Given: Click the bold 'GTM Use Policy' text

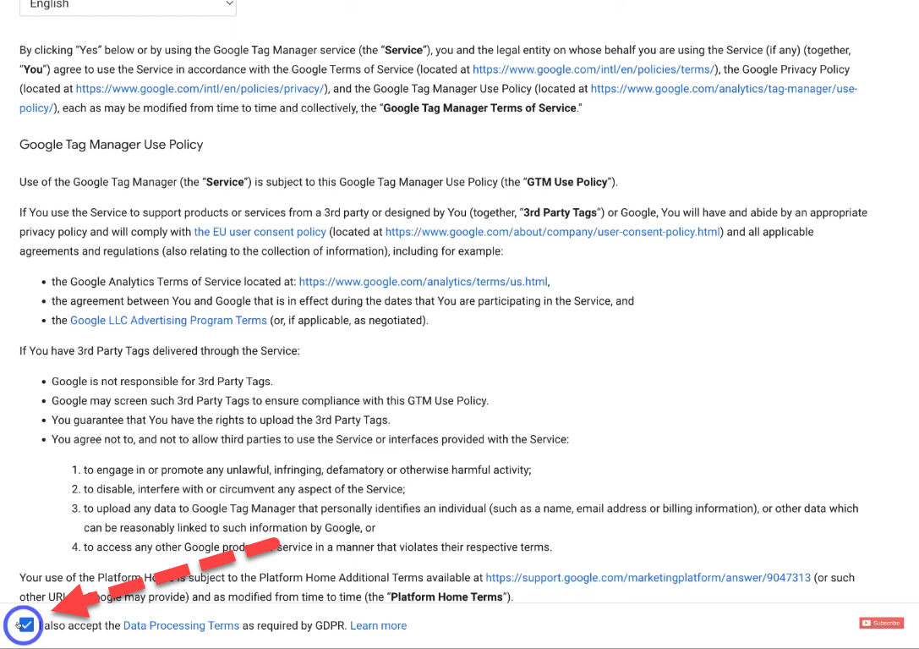Looking at the screenshot, I should click(566, 182).
